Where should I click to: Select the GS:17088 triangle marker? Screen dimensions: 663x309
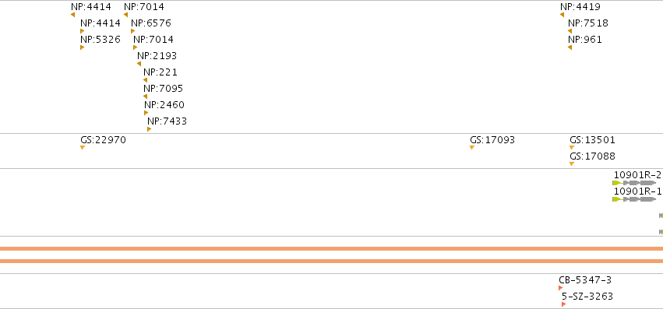click(x=572, y=164)
